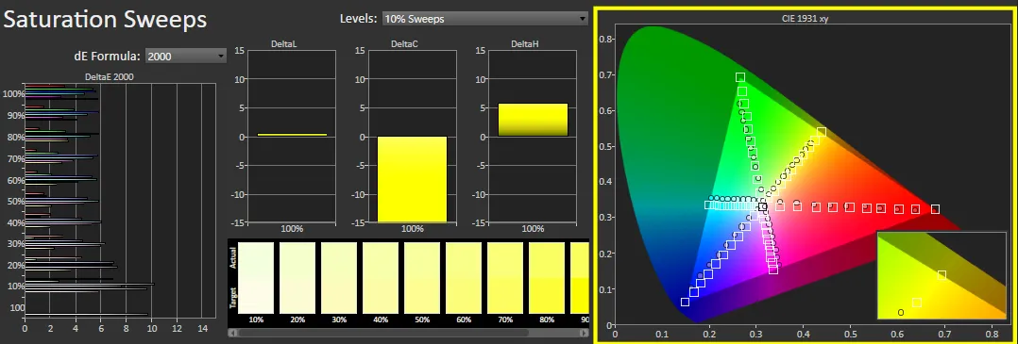The image size is (1018, 344).
Task: Click the DeltaH chart yellow bar
Action: [533, 120]
